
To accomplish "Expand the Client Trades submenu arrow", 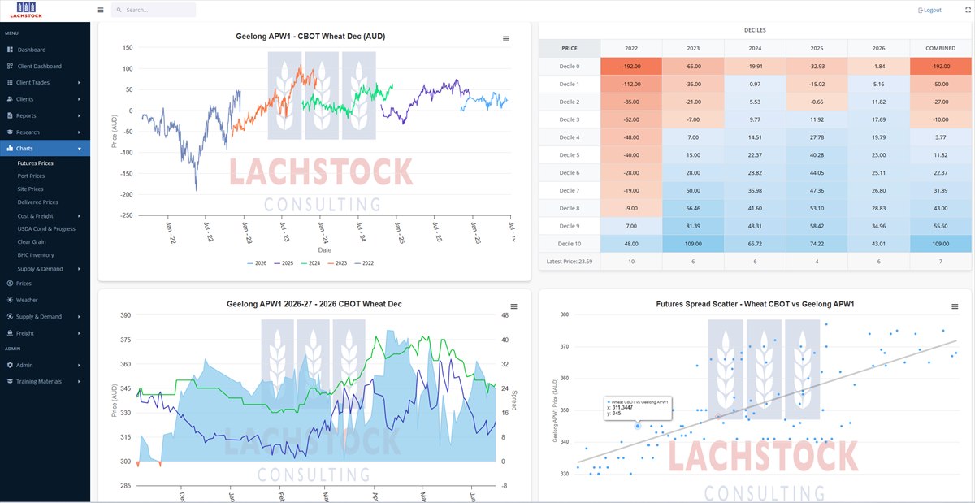I will (x=80, y=83).
